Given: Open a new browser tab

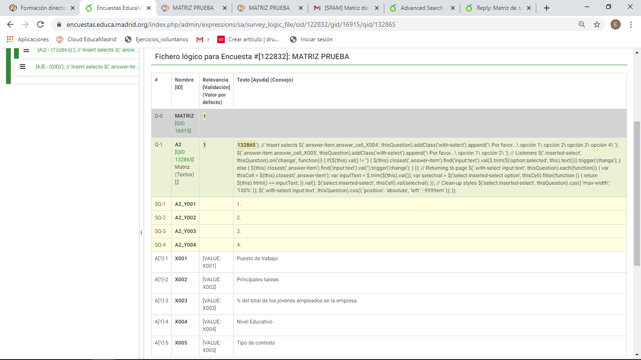Looking at the screenshot, I should tap(546, 8).
